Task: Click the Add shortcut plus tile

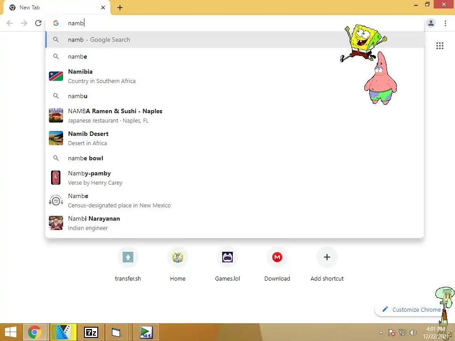Action: (327, 265)
